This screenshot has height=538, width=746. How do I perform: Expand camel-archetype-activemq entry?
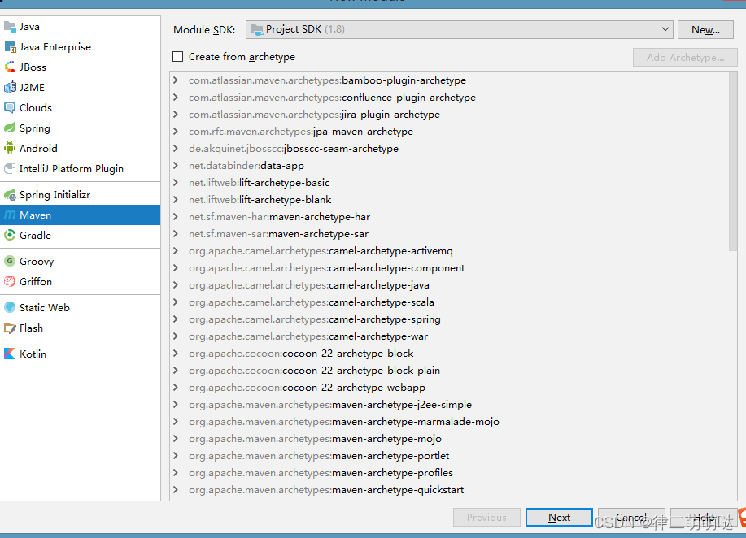[x=176, y=251]
